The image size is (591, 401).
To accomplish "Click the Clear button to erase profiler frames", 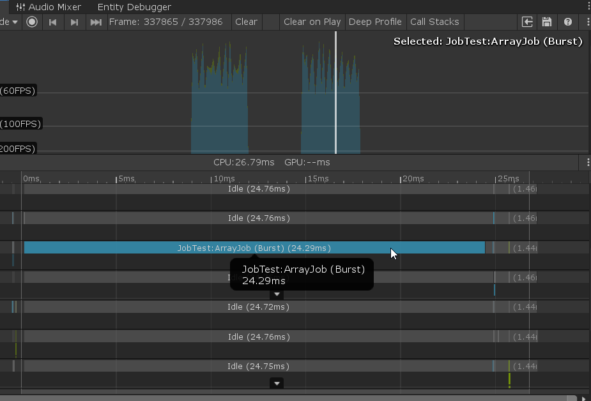I will (x=246, y=22).
